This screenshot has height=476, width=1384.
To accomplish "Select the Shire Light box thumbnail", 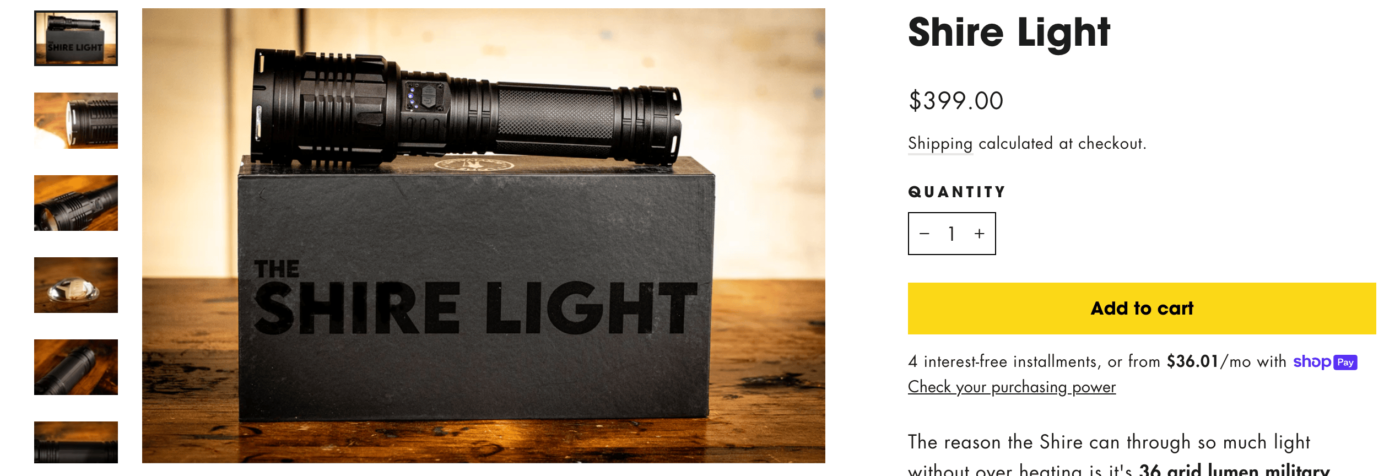I will tap(76, 39).
